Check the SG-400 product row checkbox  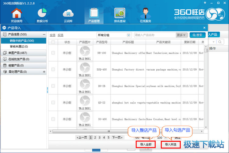click(53, 119)
